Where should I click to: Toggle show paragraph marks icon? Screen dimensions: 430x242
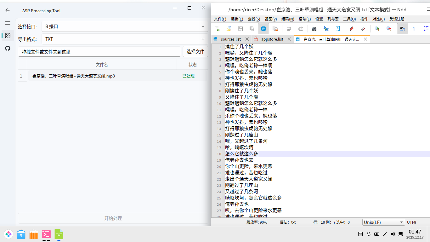(414, 29)
